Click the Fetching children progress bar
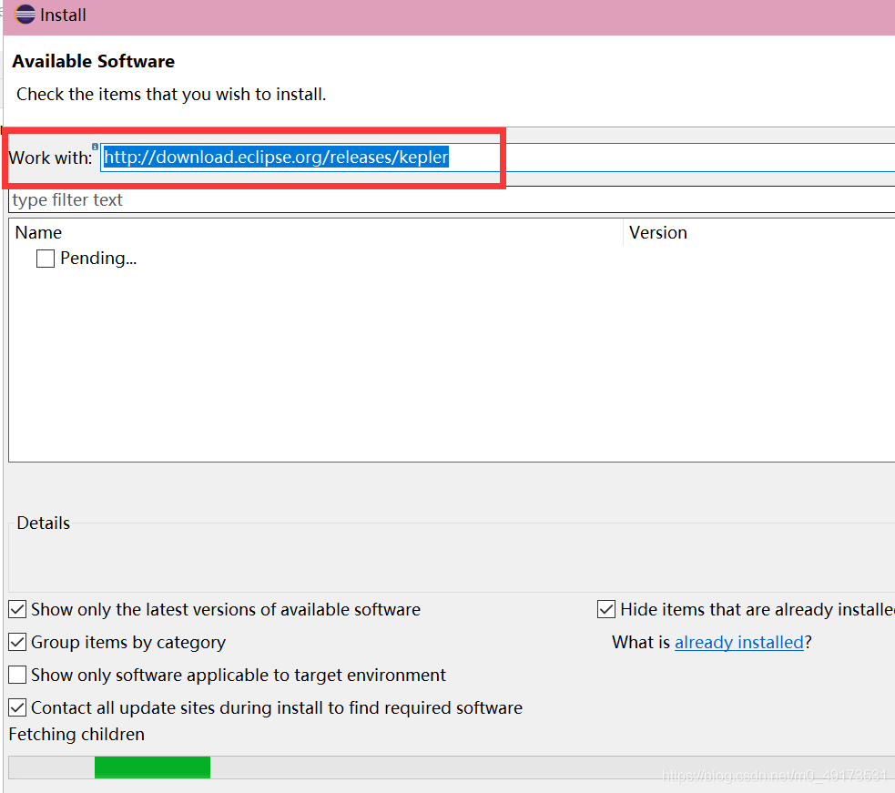 [453, 768]
